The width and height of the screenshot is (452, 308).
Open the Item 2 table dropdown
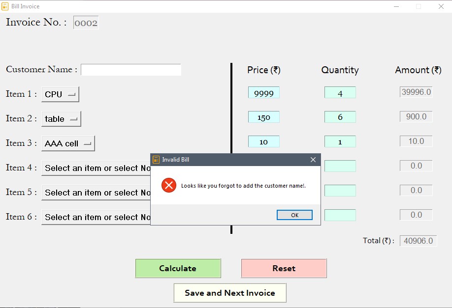pyautogui.click(x=61, y=119)
